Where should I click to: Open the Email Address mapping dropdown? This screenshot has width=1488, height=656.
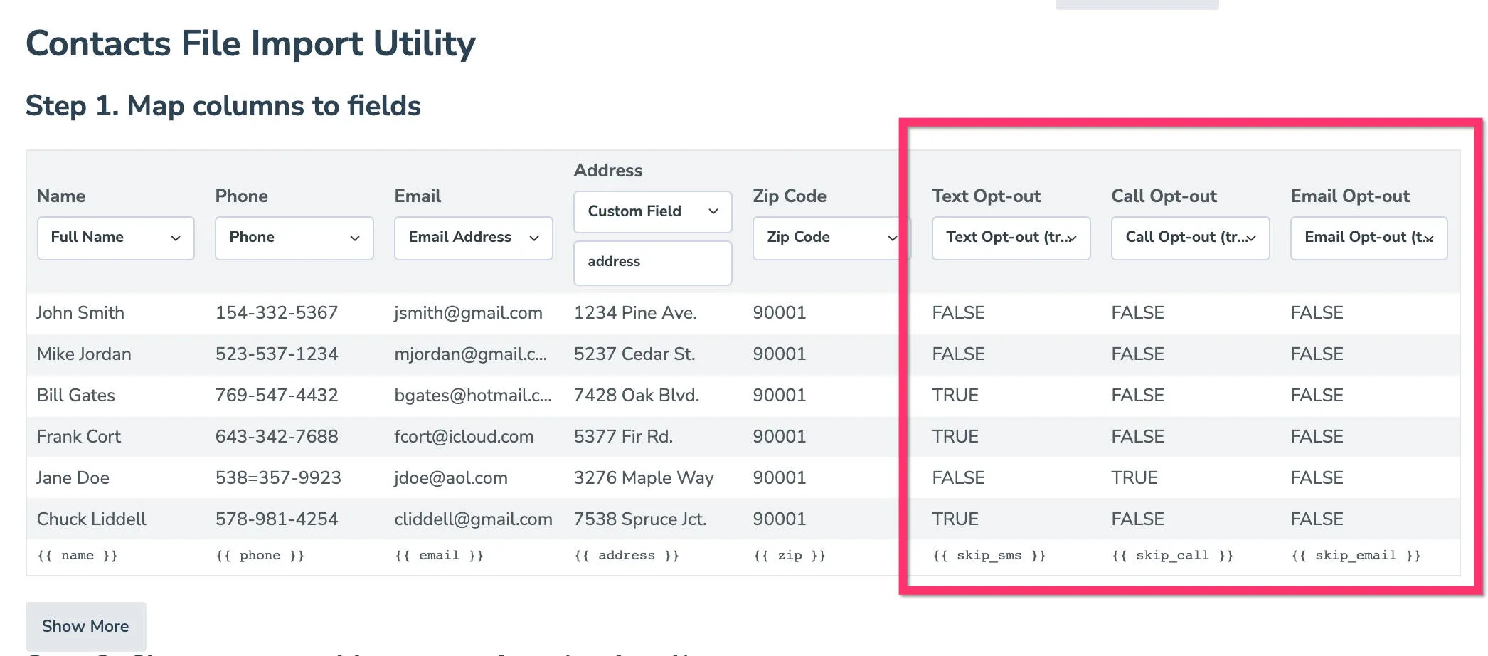(x=472, y=238)
